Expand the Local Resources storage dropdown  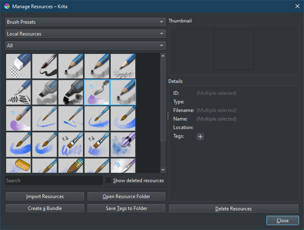point(85,34)
